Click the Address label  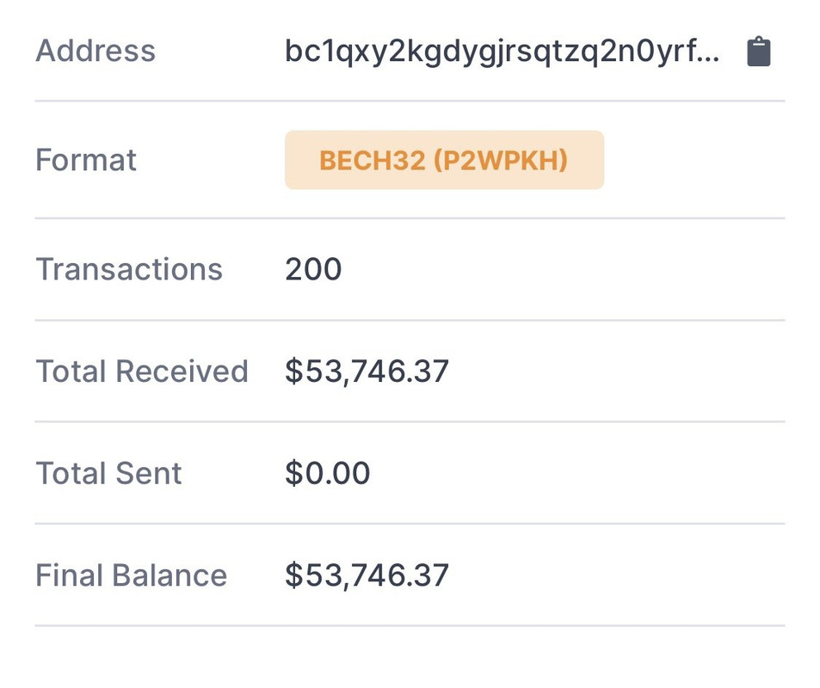tap(96, 51)
